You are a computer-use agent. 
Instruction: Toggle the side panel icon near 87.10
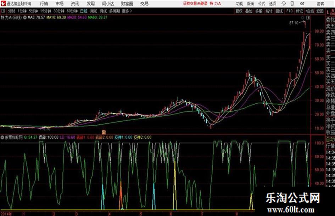(x=308, y=18)
